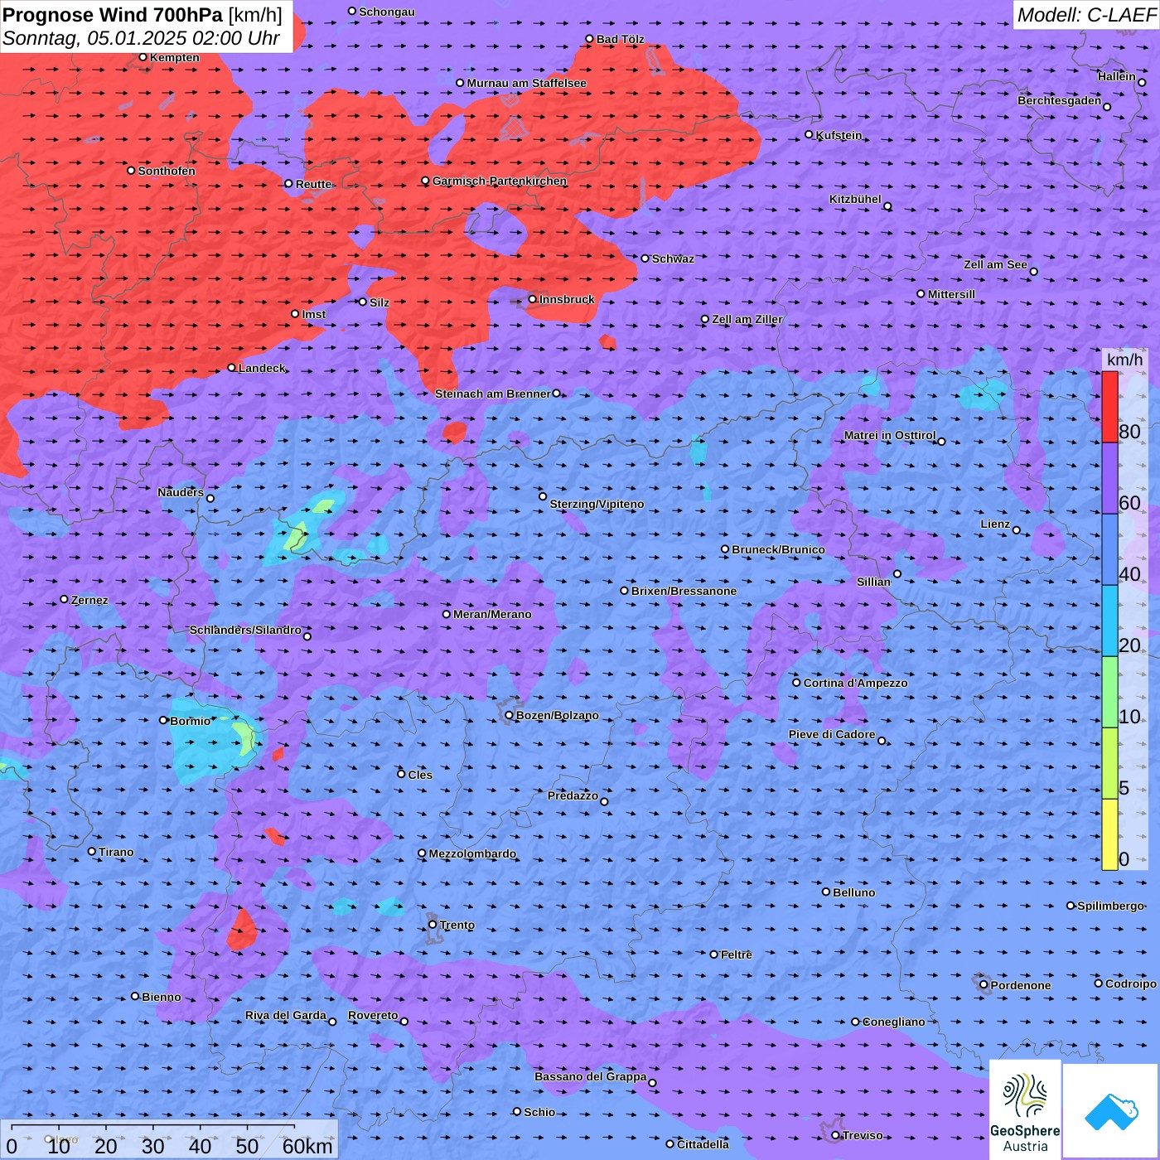Click the Hallein location dot
Screen dimensions: 1160x1160
[1142, 82]
